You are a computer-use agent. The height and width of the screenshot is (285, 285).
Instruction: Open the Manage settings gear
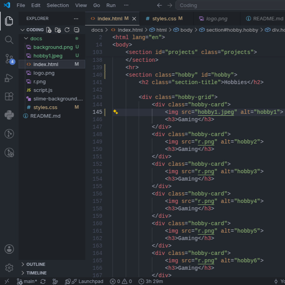9,267
